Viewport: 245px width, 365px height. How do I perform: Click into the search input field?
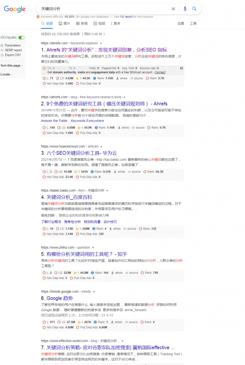click(x=105, y=9)
